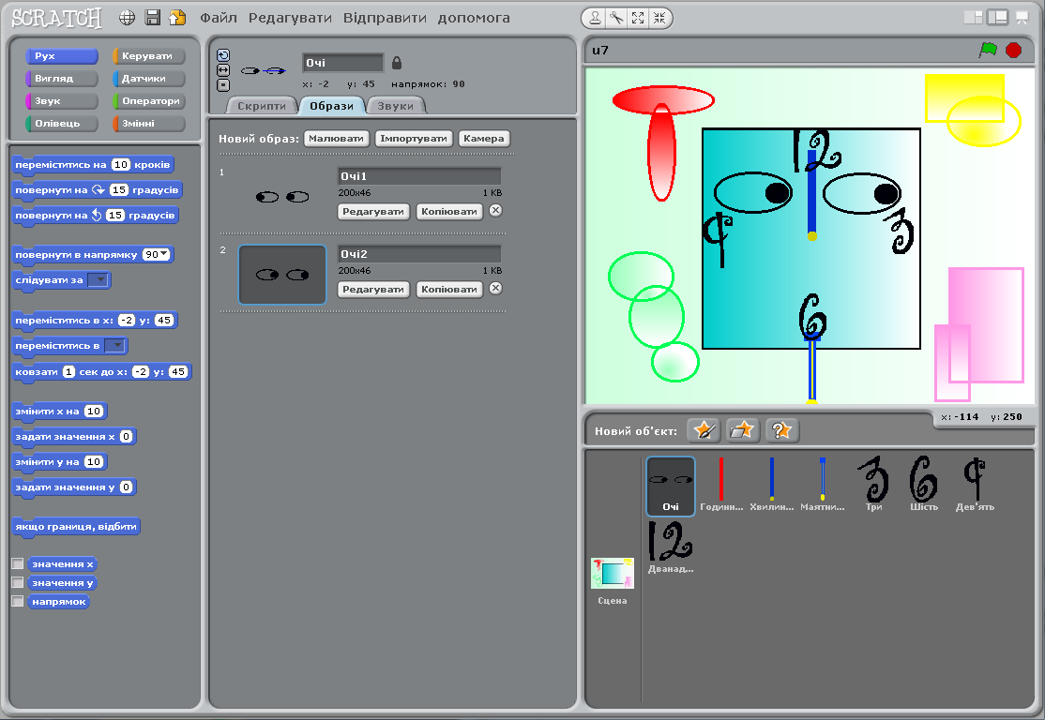Open direction dropdown in 'повернути в напрямку' block
The width and height of the screenshot is (1045, 720).
(163, 254)
